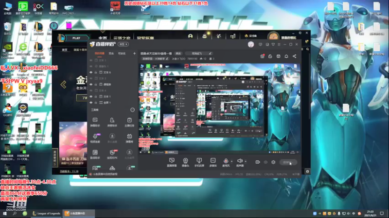Click the taskbar search icon
The width and height of the screenshot is (389, 218).
[15, 213]
